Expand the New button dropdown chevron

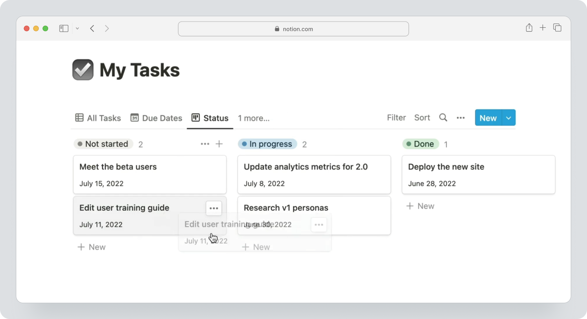(508, 118)
